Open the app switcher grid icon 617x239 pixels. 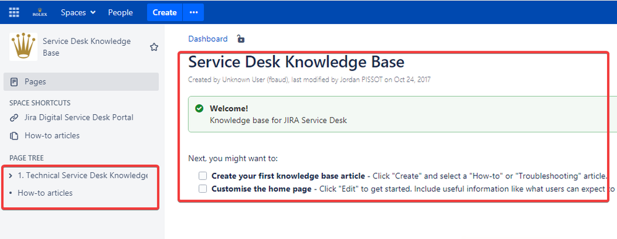(x=14, y=12)
